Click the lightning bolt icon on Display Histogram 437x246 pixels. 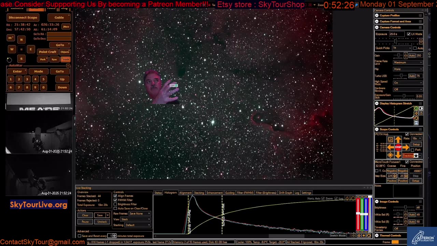click(x=416, y=113)
